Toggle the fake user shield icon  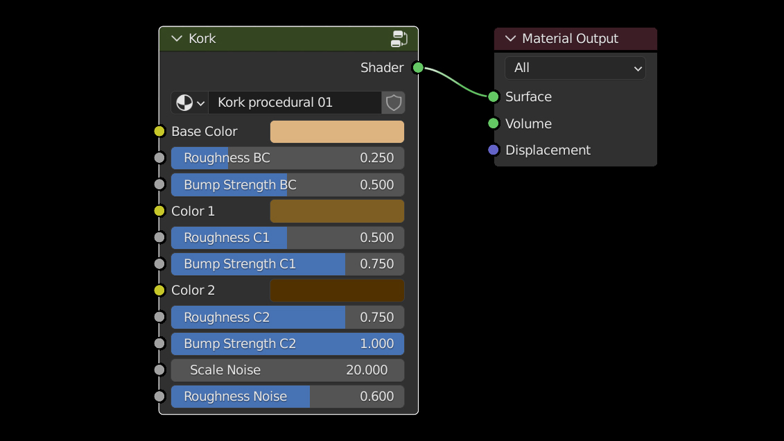tap(394, 103)
